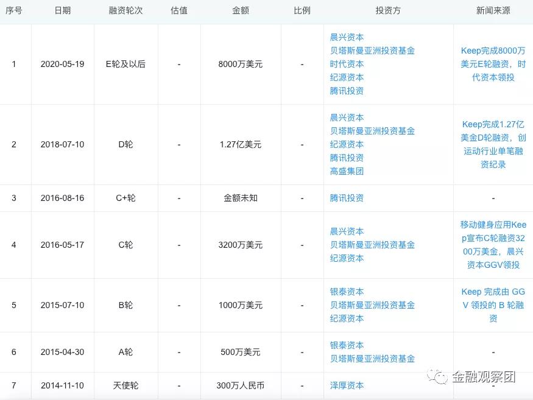The height and width of the screenshot is (400, 533).
Task: Click the 晨兴资本 link in E轮 row
Action: pos(347,36)
